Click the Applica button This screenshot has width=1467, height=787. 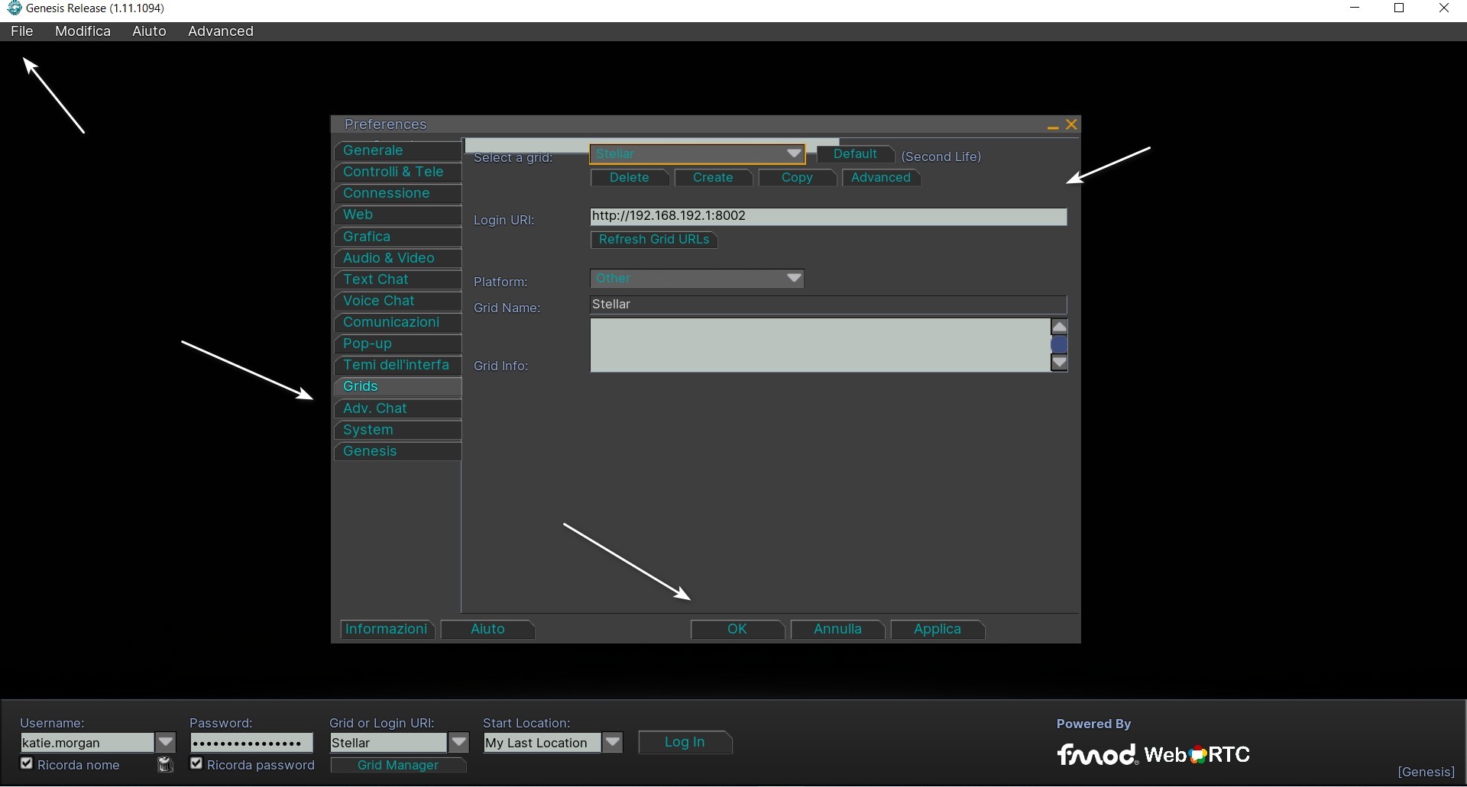pyautogui.click(x=937, y=629)
